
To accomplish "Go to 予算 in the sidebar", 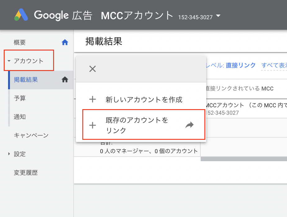I will [20, 98].
